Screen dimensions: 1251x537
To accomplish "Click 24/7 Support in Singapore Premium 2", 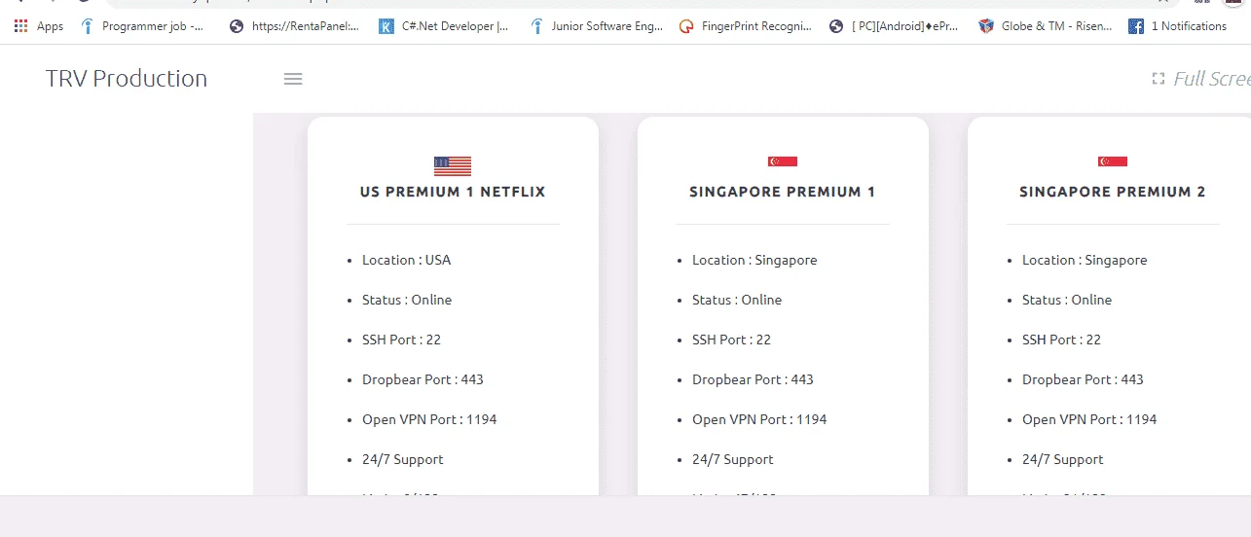I will [x=1063, y=459].
